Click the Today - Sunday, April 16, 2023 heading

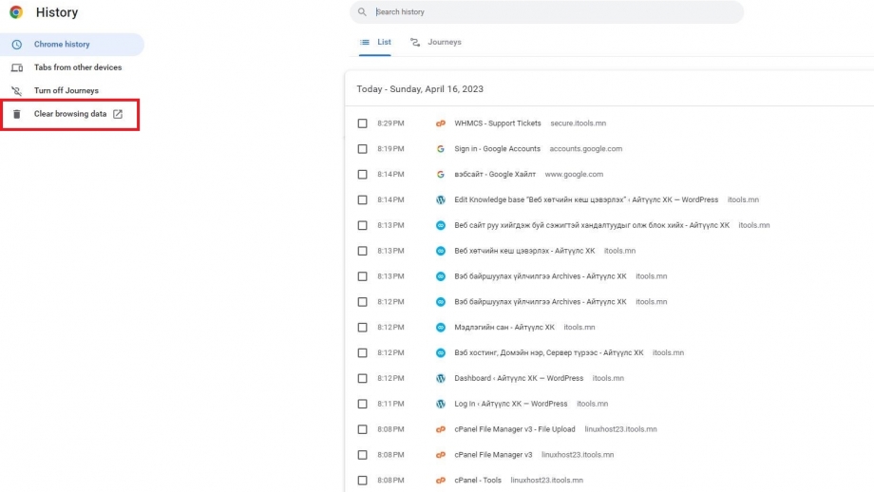(420, 89)
